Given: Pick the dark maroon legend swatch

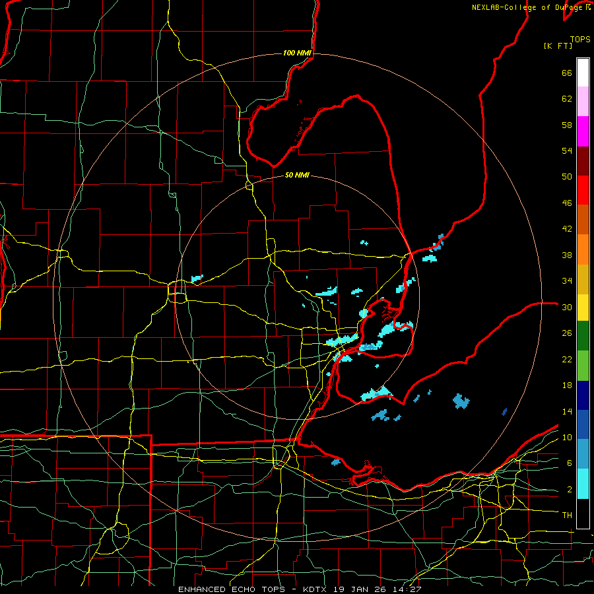Looking at the screenshot, I should (583, 162).
